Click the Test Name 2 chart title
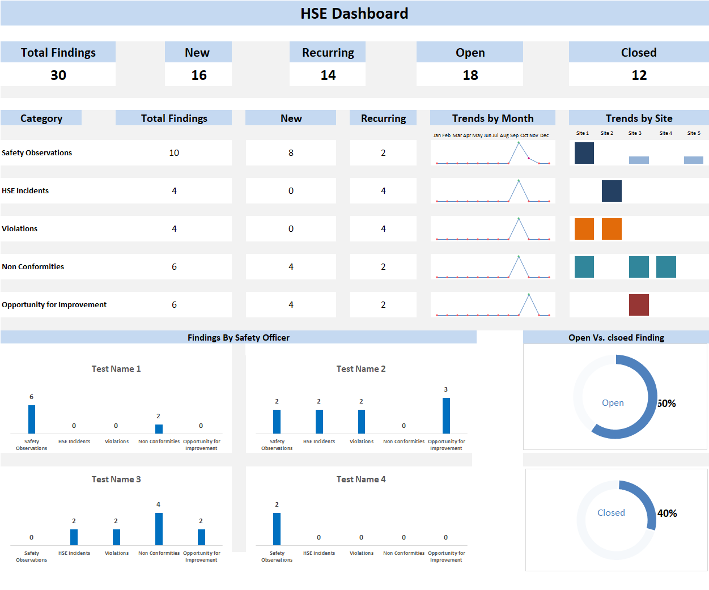 pyautogui.click(x=361, y=369)
